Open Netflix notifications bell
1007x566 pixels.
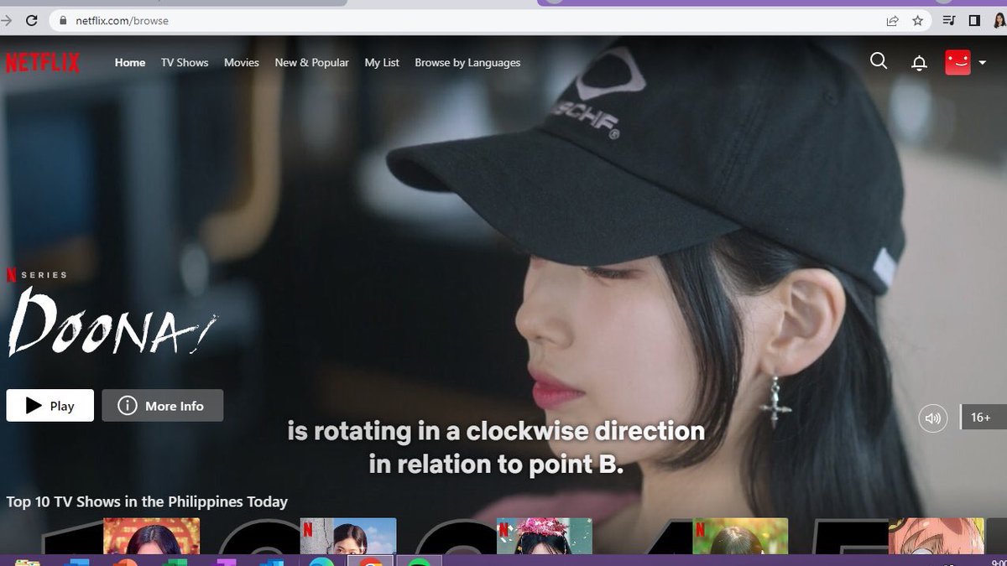[x=920, y=63]
